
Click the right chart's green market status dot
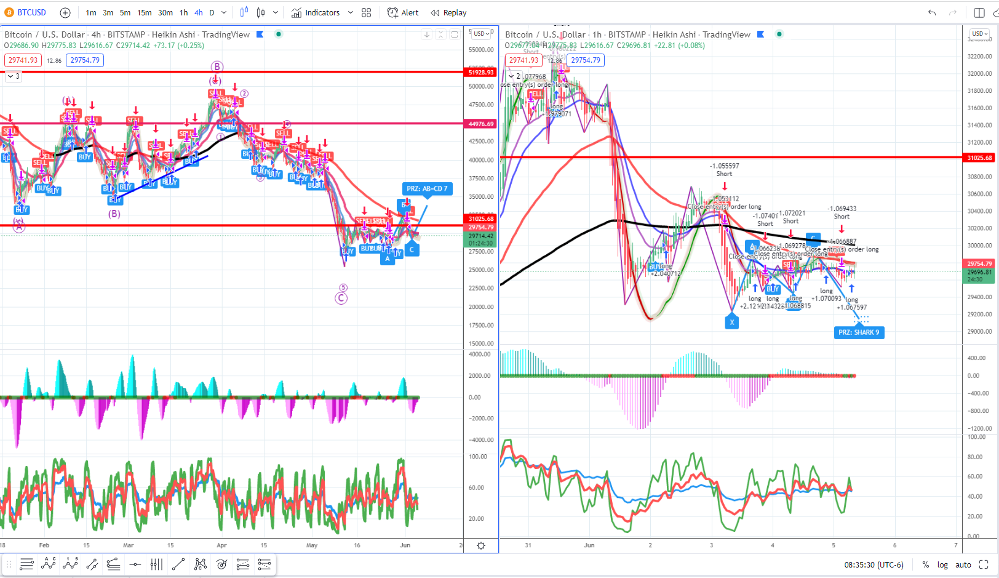[x=779, y=34]
